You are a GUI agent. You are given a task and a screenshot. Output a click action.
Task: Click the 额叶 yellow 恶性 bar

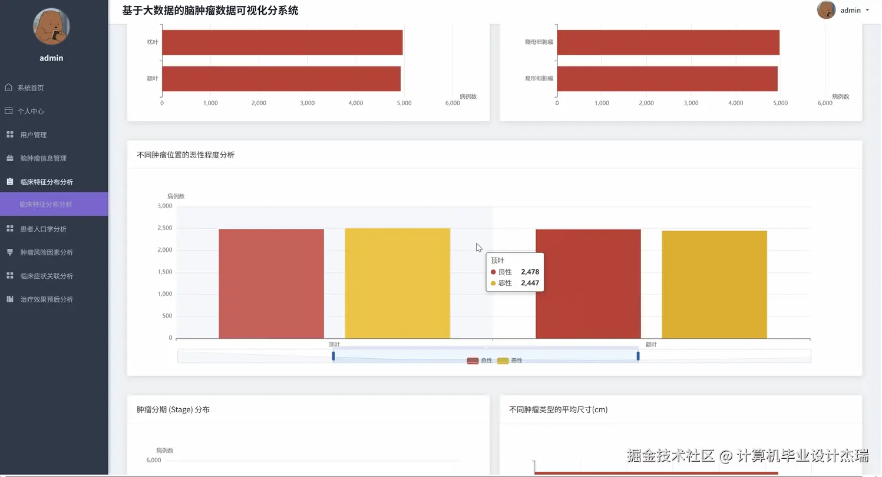tap(715, 284)
